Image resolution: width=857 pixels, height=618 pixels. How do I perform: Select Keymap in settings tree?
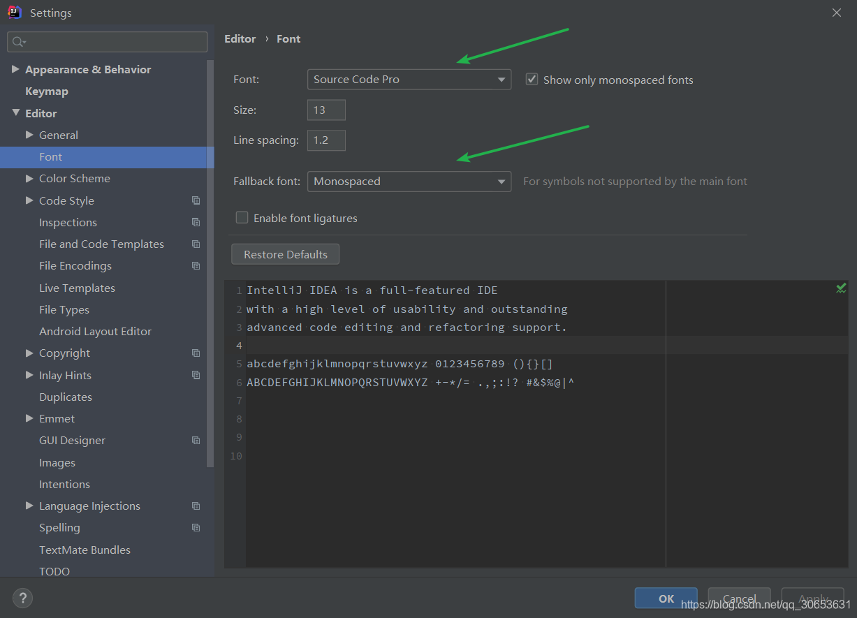point(47,91)
